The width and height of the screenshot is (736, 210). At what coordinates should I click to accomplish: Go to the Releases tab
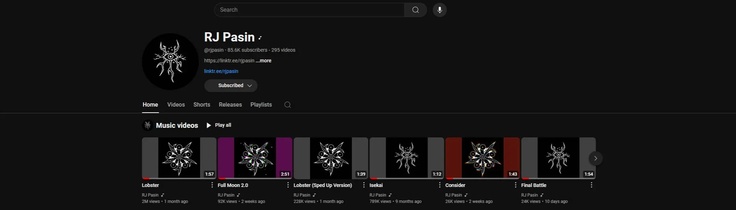click(230, 105)
